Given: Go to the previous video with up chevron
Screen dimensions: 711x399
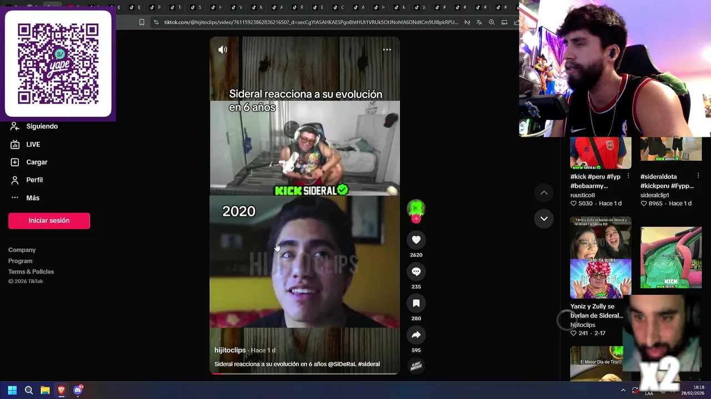Looking at the screenshot, I should [544, 193].
